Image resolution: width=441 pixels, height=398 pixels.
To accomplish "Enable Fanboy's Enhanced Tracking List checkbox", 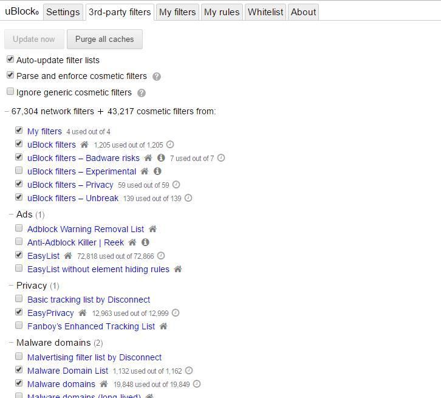I will coord(19,326).
